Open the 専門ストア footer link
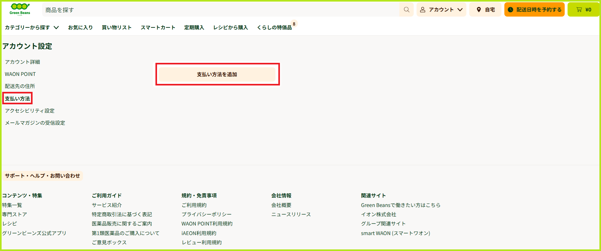The image size is (601, 251). click(14, 214)
